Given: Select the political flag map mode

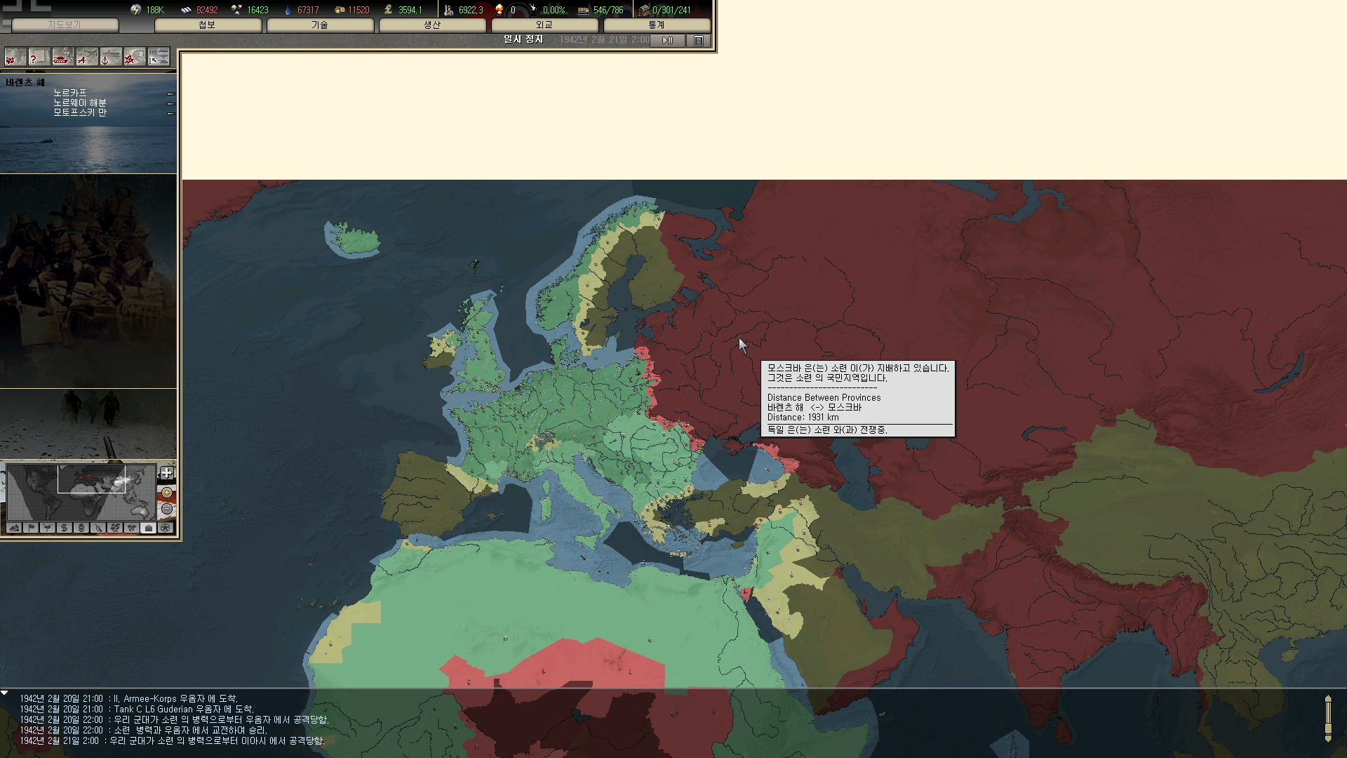Looking at the screenshot, I should pyautogui.click(x=32, y=528).
